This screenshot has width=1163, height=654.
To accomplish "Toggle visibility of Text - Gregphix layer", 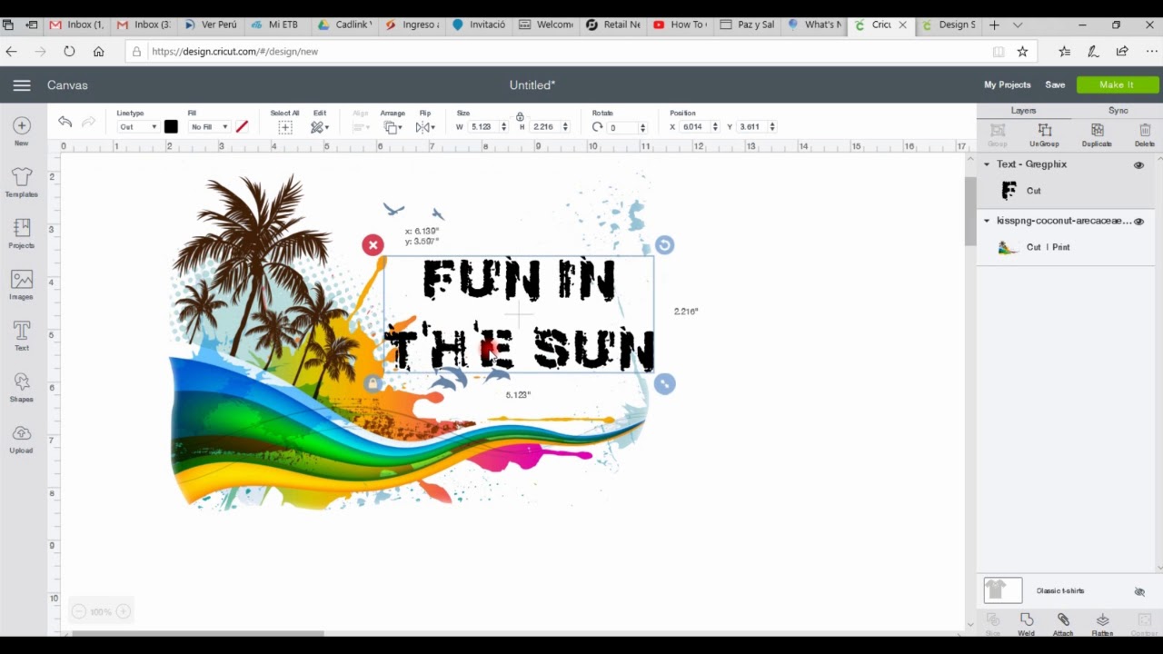I will (x=1138, y=165).
